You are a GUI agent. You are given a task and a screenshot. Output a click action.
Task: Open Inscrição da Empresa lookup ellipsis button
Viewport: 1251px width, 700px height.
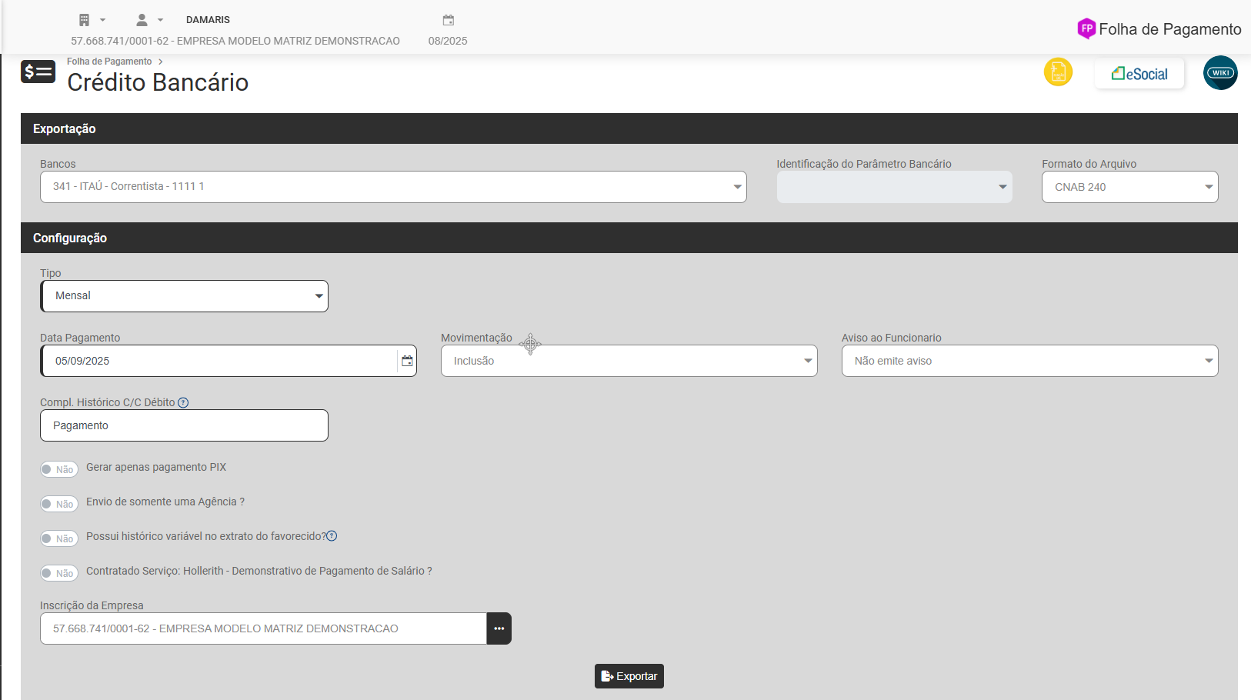(499, 628)
